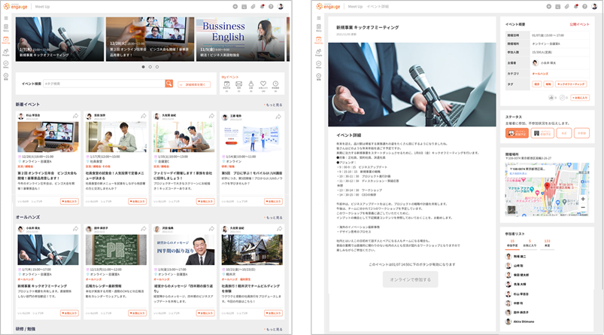
Task: Open hamburger menu in left Meet Up window
Action: point(6,18)
